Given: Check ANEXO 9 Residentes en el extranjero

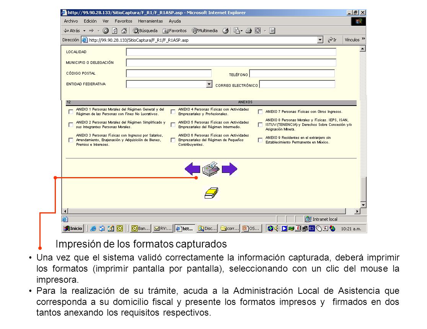Looking at the screenshot, I should [260, 140].
